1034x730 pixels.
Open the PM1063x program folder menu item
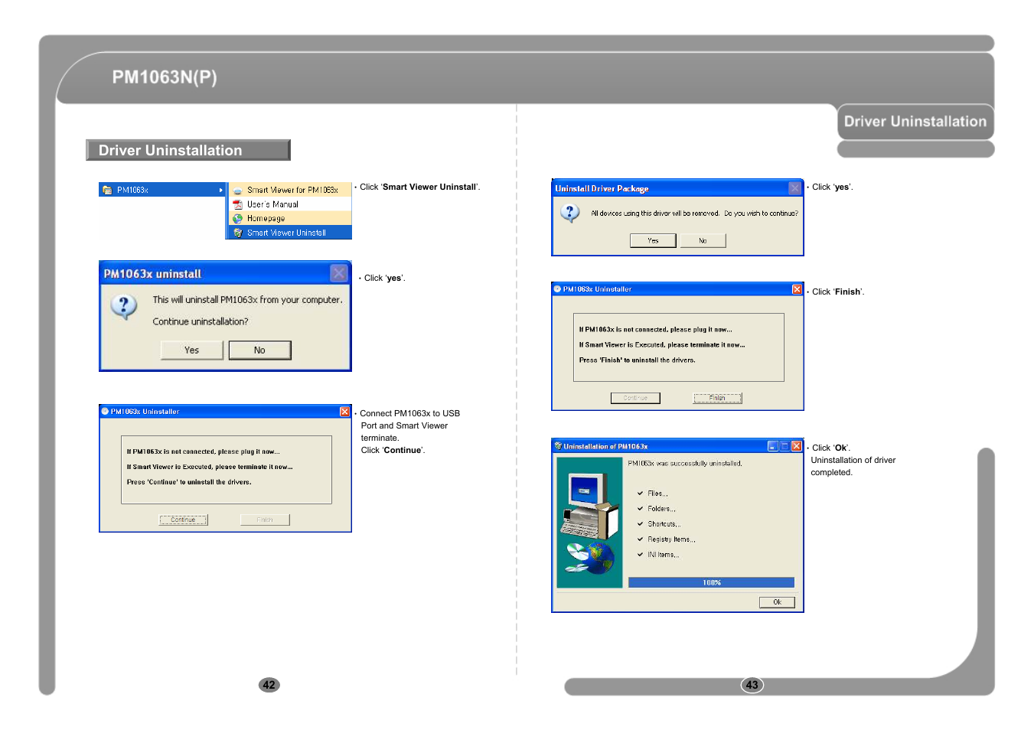pyautogui.click(x=162, y=190)
